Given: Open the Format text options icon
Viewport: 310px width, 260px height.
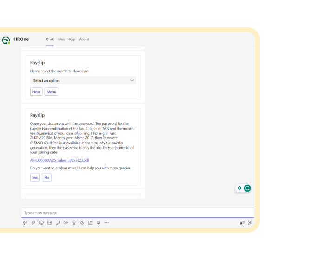Looking at the screenshot, I should 25,223.
